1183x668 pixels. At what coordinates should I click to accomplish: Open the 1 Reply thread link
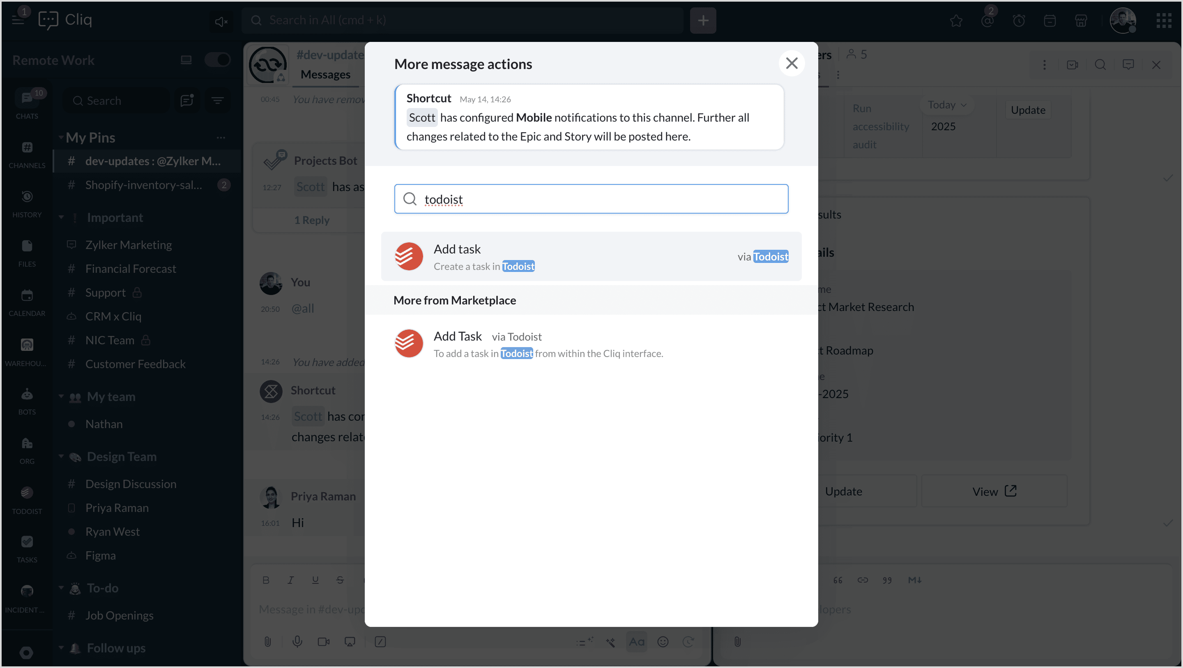point(312,220)
